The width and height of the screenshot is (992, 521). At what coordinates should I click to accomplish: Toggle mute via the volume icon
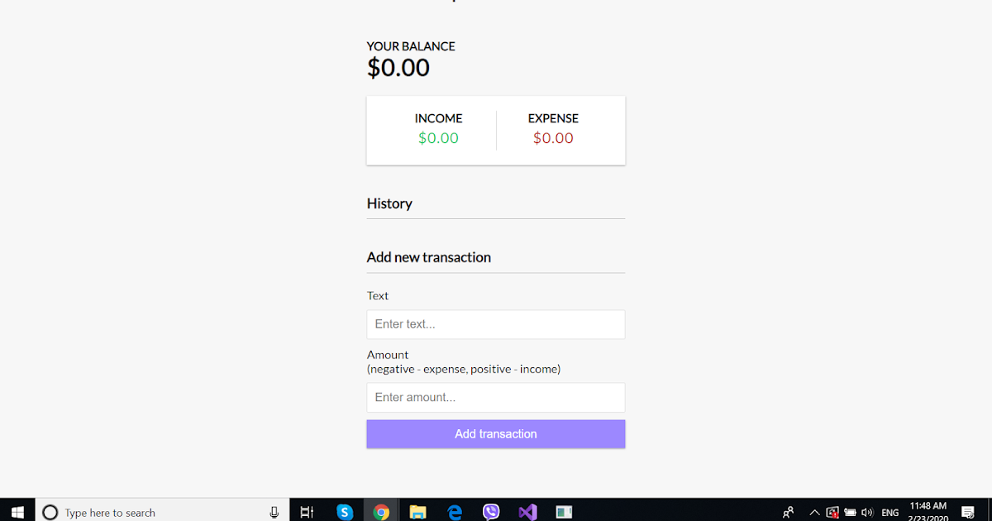point(866,511)
